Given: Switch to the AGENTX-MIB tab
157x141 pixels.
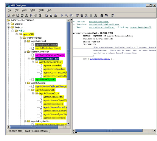Looking at the screenshot, I should [16, 131].
